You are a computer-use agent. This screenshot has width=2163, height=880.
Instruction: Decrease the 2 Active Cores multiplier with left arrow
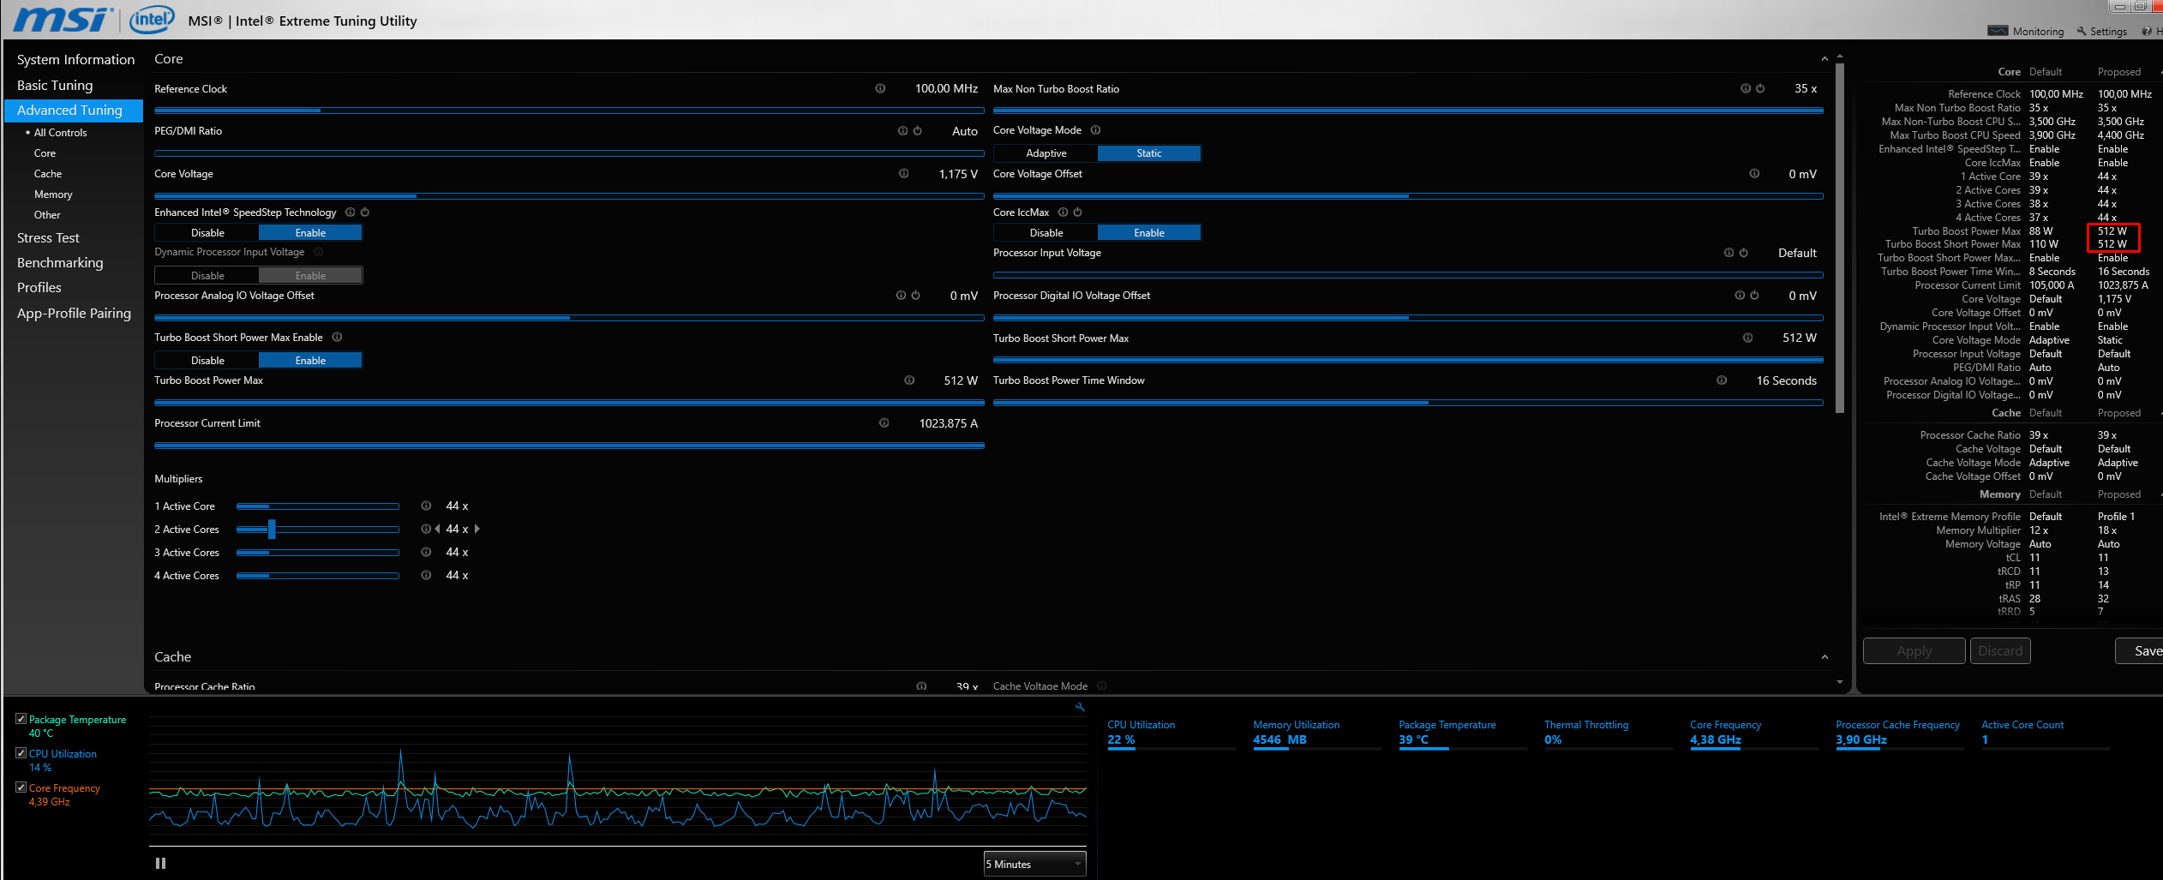point(437,529)
